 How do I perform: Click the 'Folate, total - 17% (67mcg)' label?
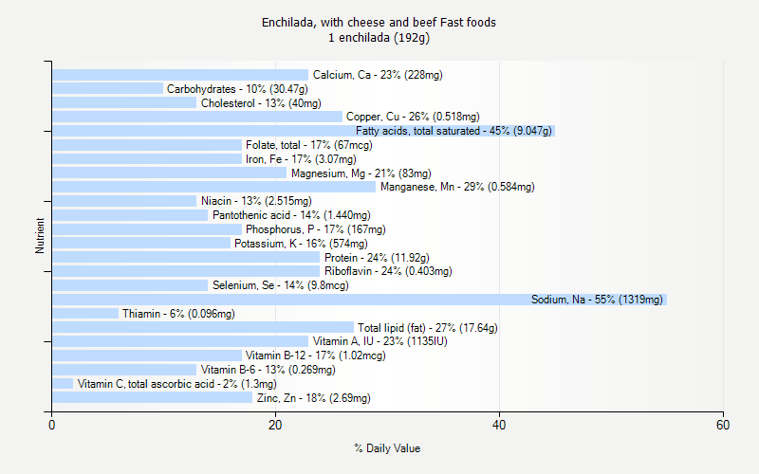point(309,145)
